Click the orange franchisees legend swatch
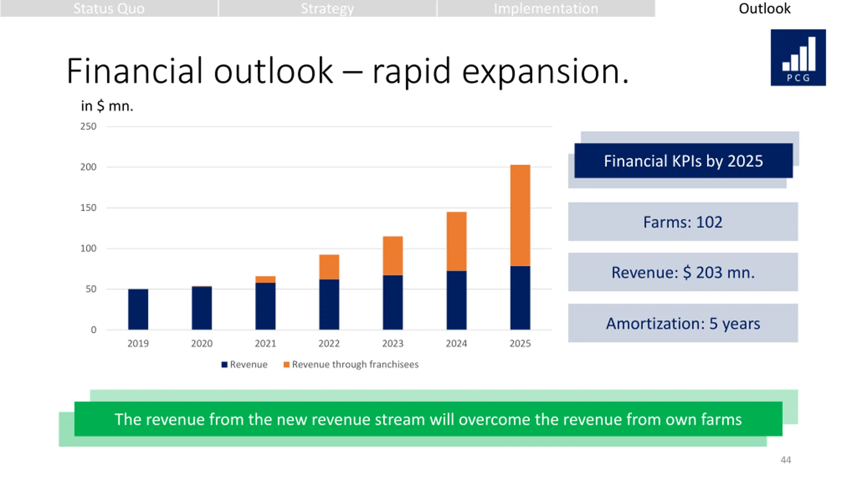857x482 pixels. [286, 365]
